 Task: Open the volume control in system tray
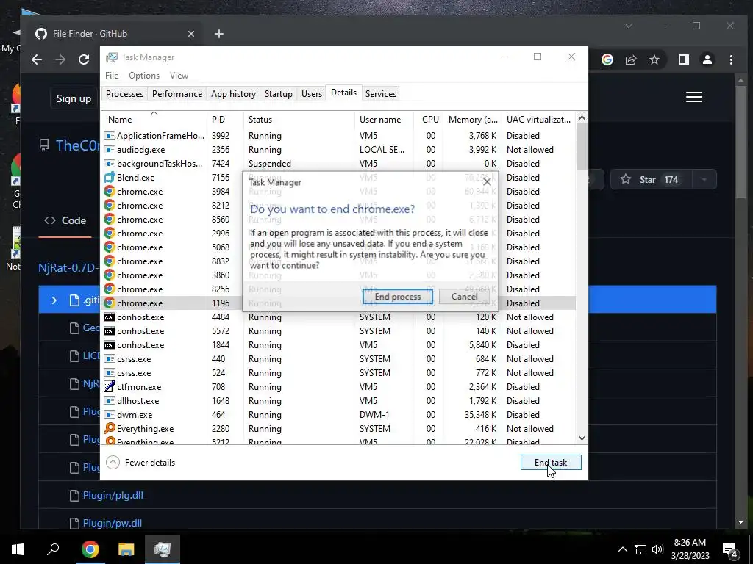(x=657, y=549)
